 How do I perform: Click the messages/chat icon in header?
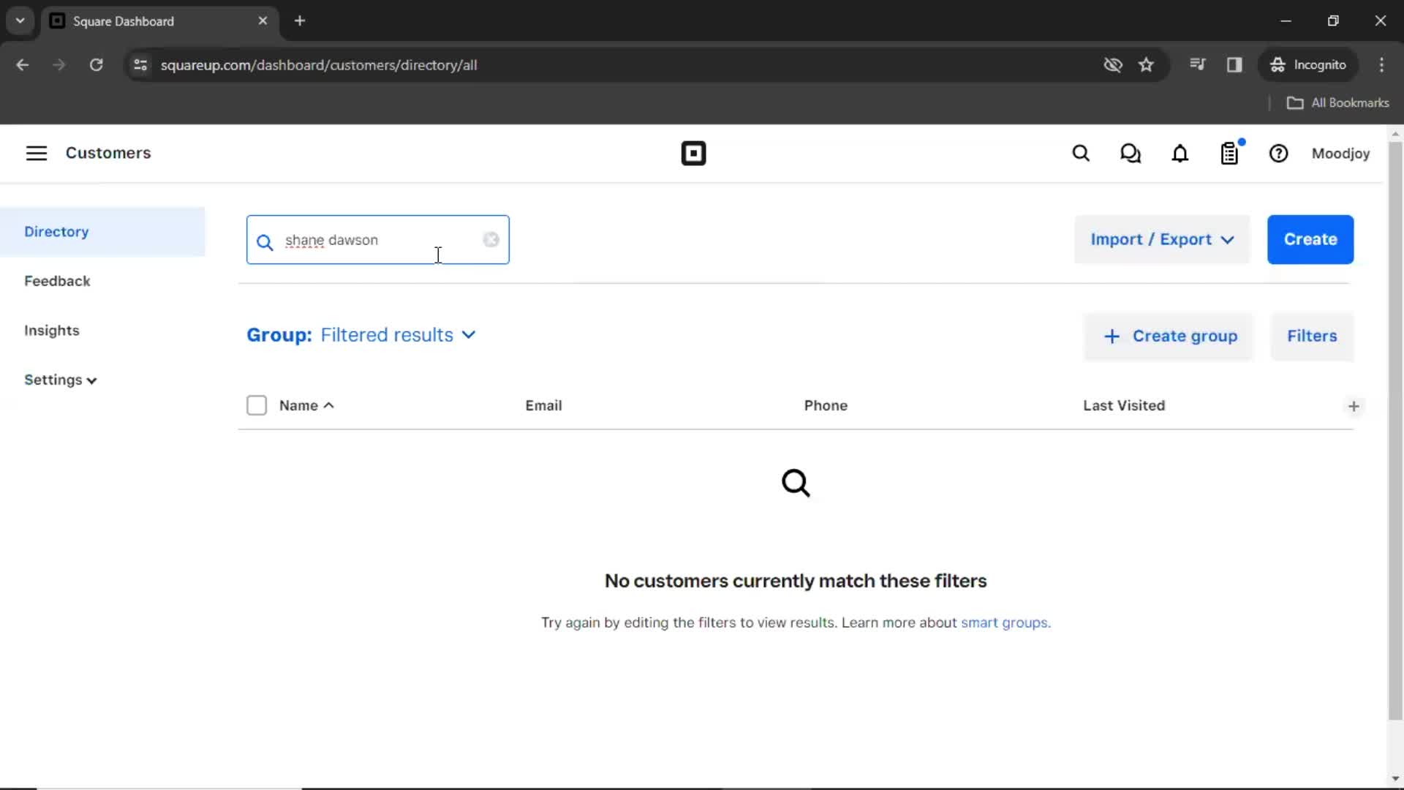pyautogui.click(x=1130, y=154)
